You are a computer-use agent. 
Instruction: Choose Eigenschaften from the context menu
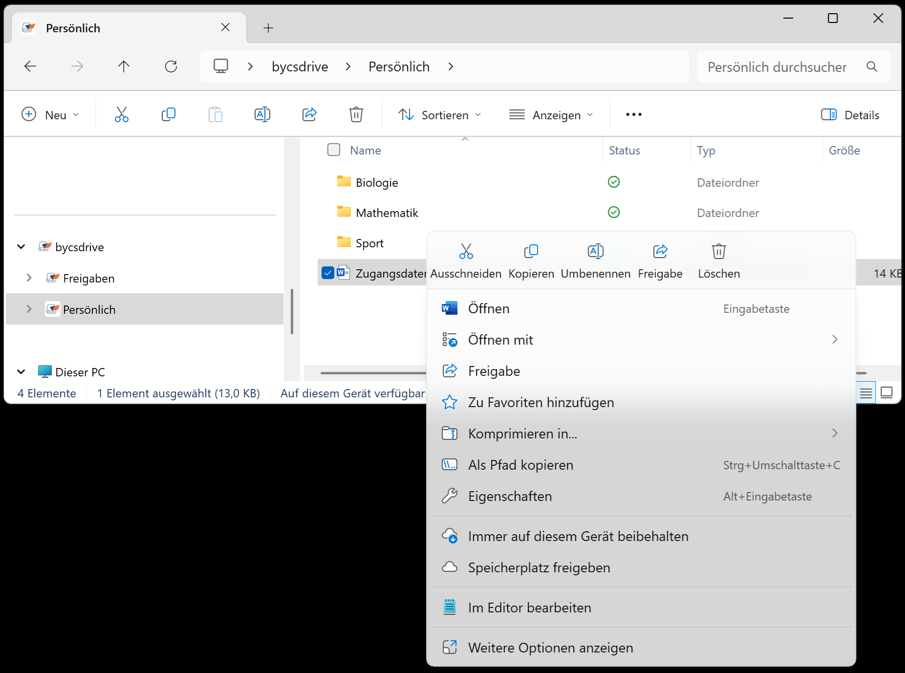(510, 496)
